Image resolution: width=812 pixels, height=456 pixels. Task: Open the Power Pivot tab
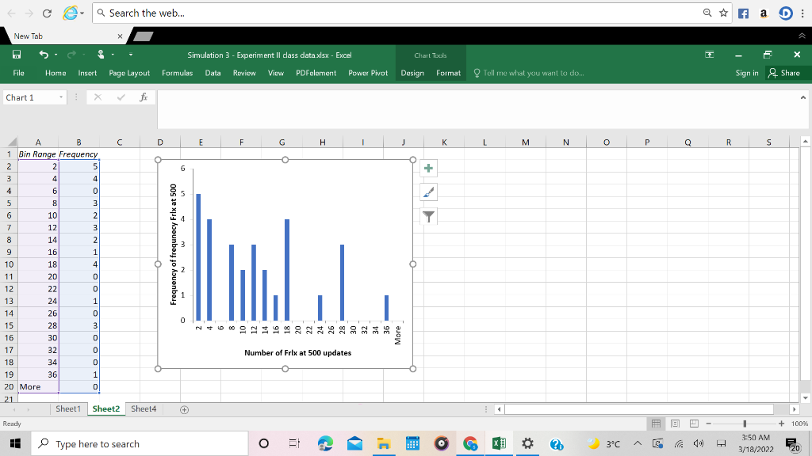click(368, 73)
